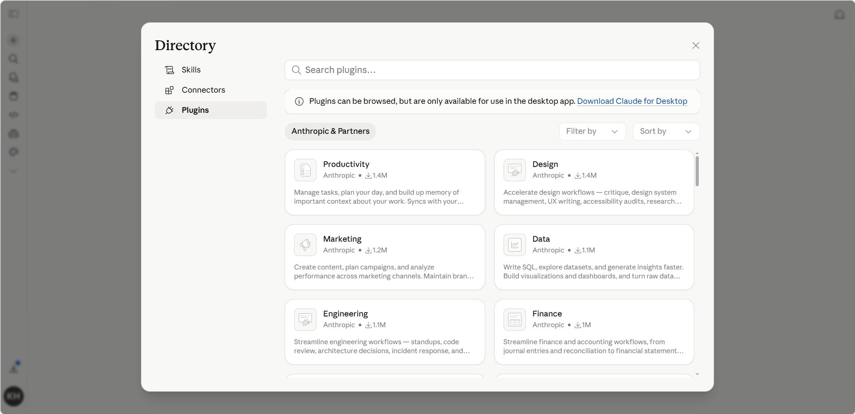Switch to the Connectors section
This screenshot has height=414, width=855.
(x=210, y=90)
